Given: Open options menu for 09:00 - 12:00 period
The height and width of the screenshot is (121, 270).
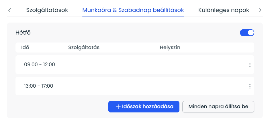Looking at the screenshot, I should 250,65.
